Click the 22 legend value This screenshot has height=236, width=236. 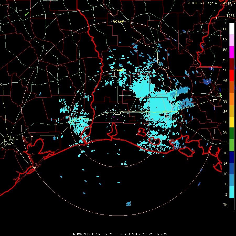point(225,143)
